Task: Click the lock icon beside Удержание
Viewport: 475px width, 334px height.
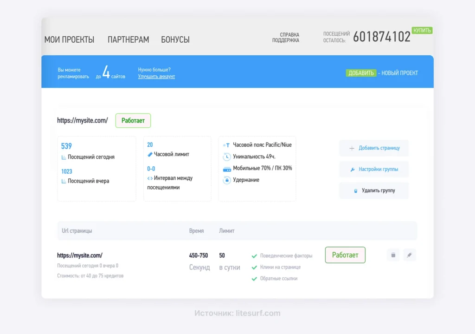Action: 226,180
